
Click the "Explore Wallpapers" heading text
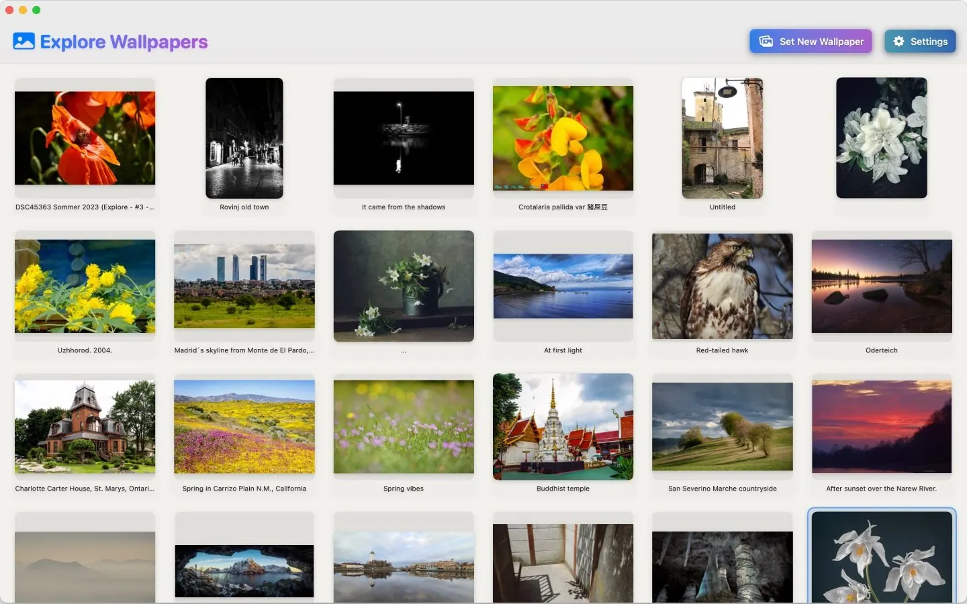[x=124, y=42]
